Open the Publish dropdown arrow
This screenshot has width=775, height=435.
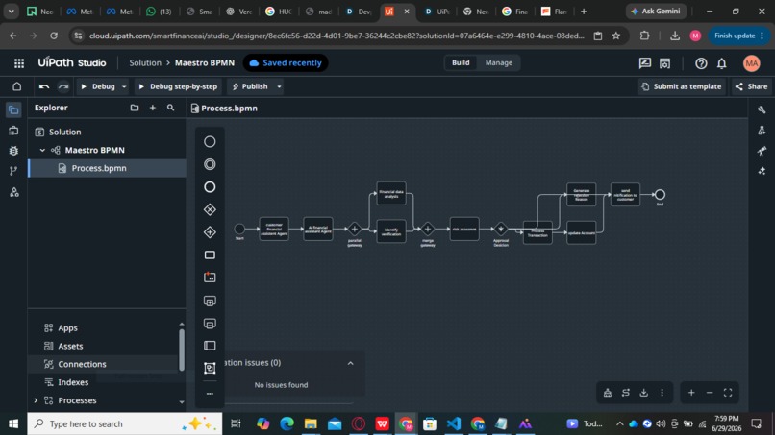point(279,86)
